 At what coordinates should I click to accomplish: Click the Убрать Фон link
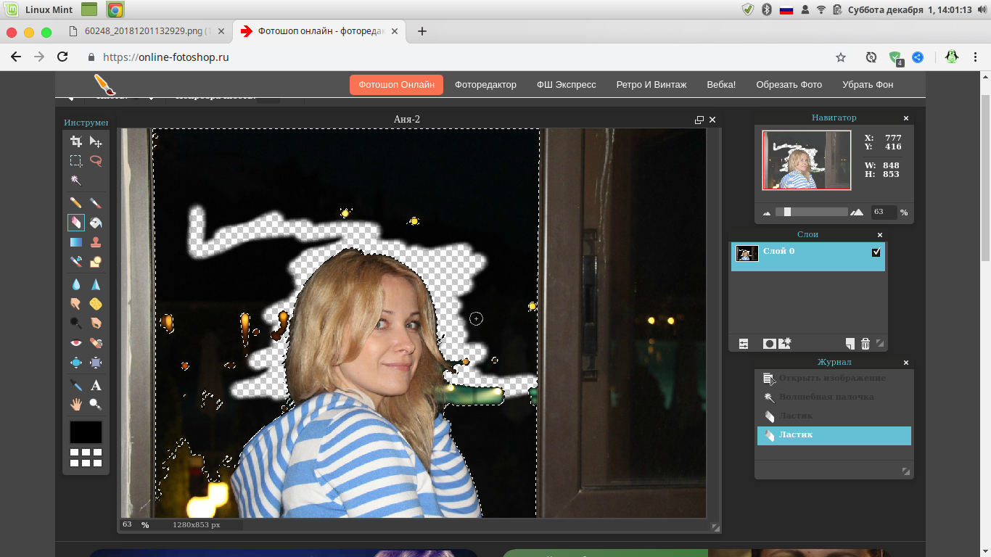point(868,85)
